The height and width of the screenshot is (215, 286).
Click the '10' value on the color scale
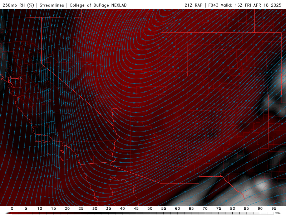40,209
